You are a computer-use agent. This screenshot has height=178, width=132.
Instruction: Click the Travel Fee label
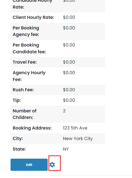pos(25,62)
